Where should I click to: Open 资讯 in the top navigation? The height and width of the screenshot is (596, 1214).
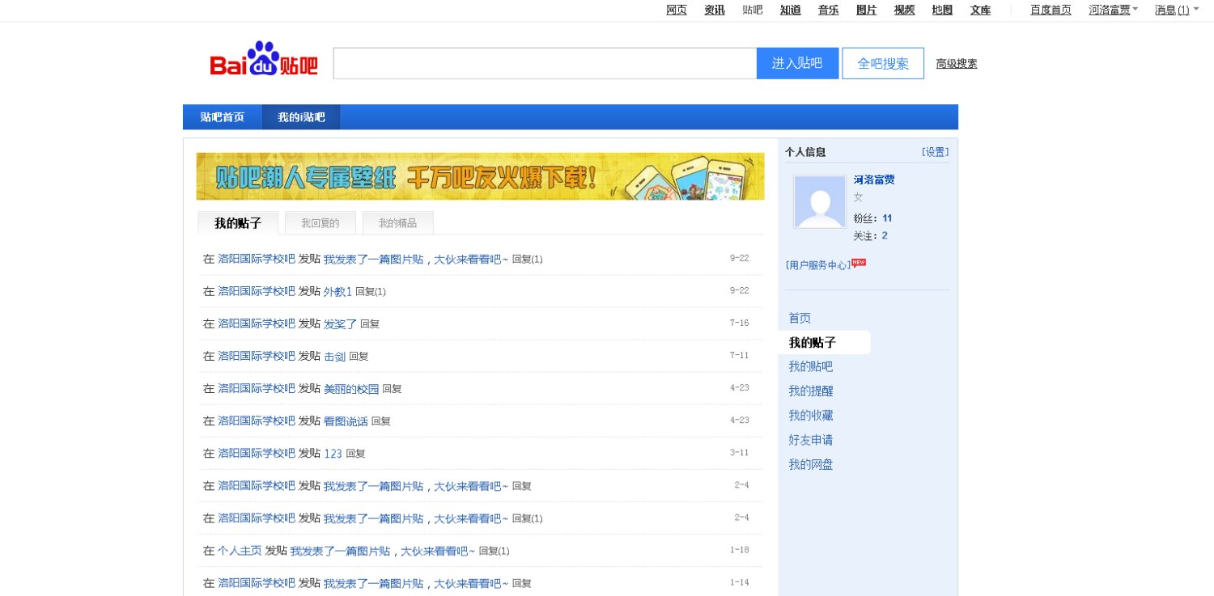tap(715, 10)
